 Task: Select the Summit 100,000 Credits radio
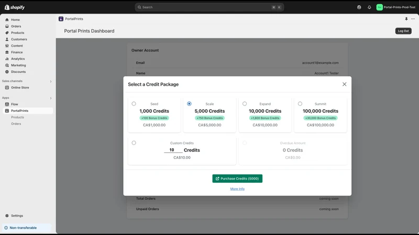300,103
